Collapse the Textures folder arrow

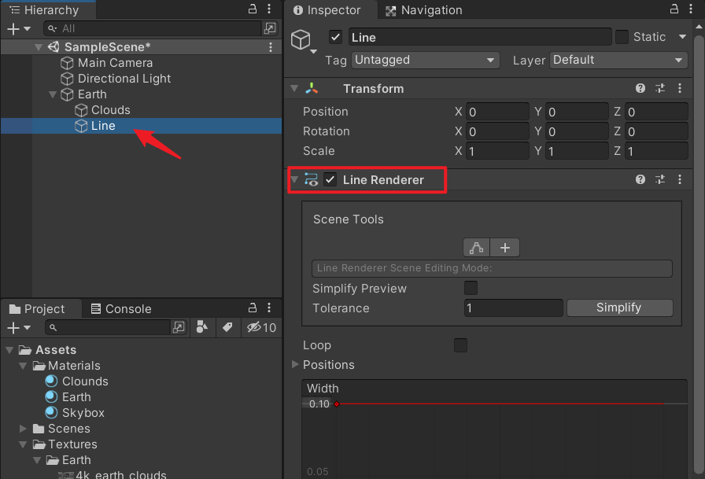click(23, 444)
